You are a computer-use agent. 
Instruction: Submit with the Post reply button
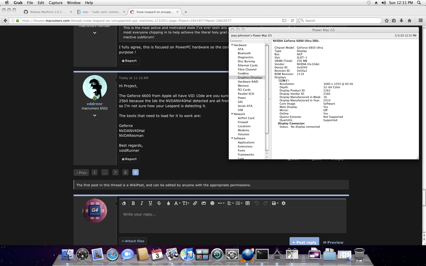(x=304, y=242)
